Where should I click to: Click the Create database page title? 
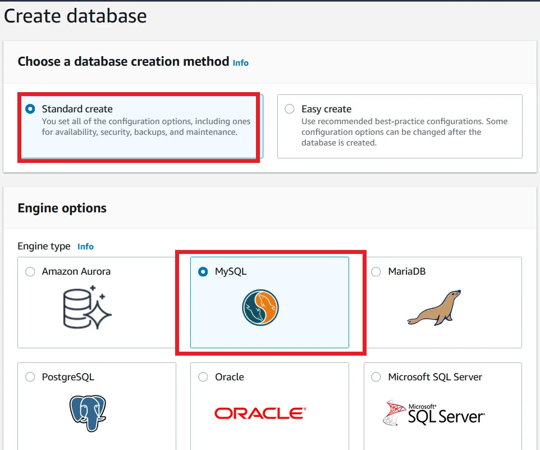click(75, 16)
